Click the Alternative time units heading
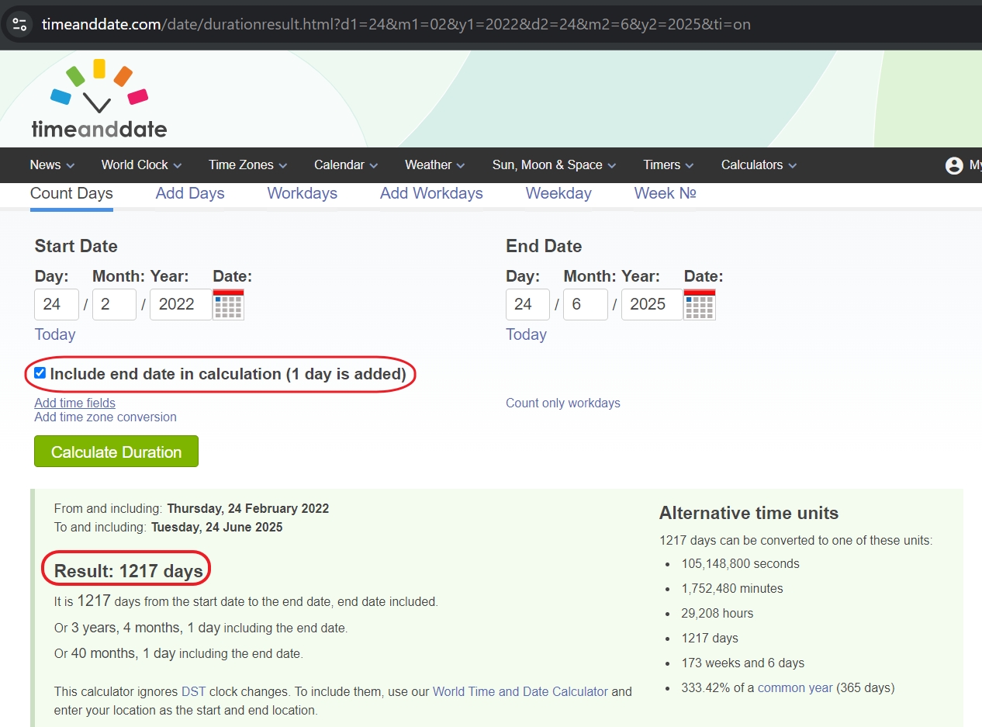 [749, 513]
